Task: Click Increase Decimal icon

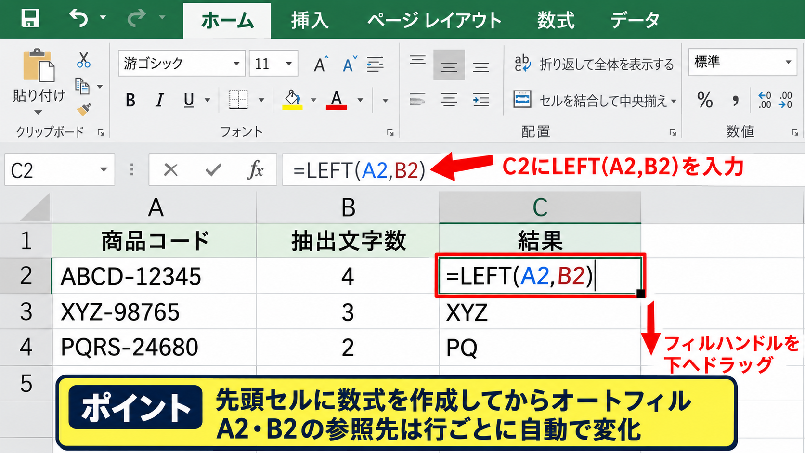Action: tap(765, 100)
